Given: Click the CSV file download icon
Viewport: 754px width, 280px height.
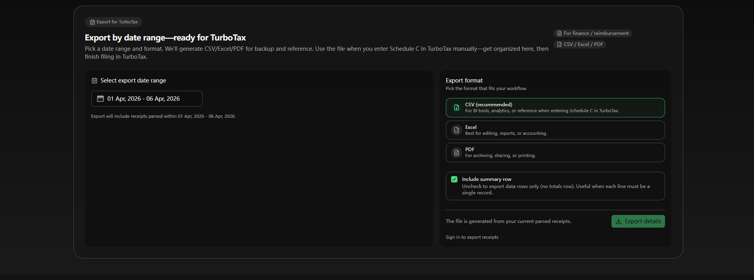Looking at the screenshot, I should [x=457, y=107].
